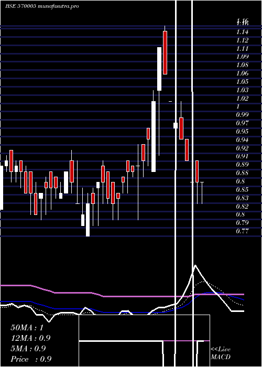The height and width of the screenshot is (367, 262).
Task: Click the 0.89 price axis label
Action: click(242, 165)
